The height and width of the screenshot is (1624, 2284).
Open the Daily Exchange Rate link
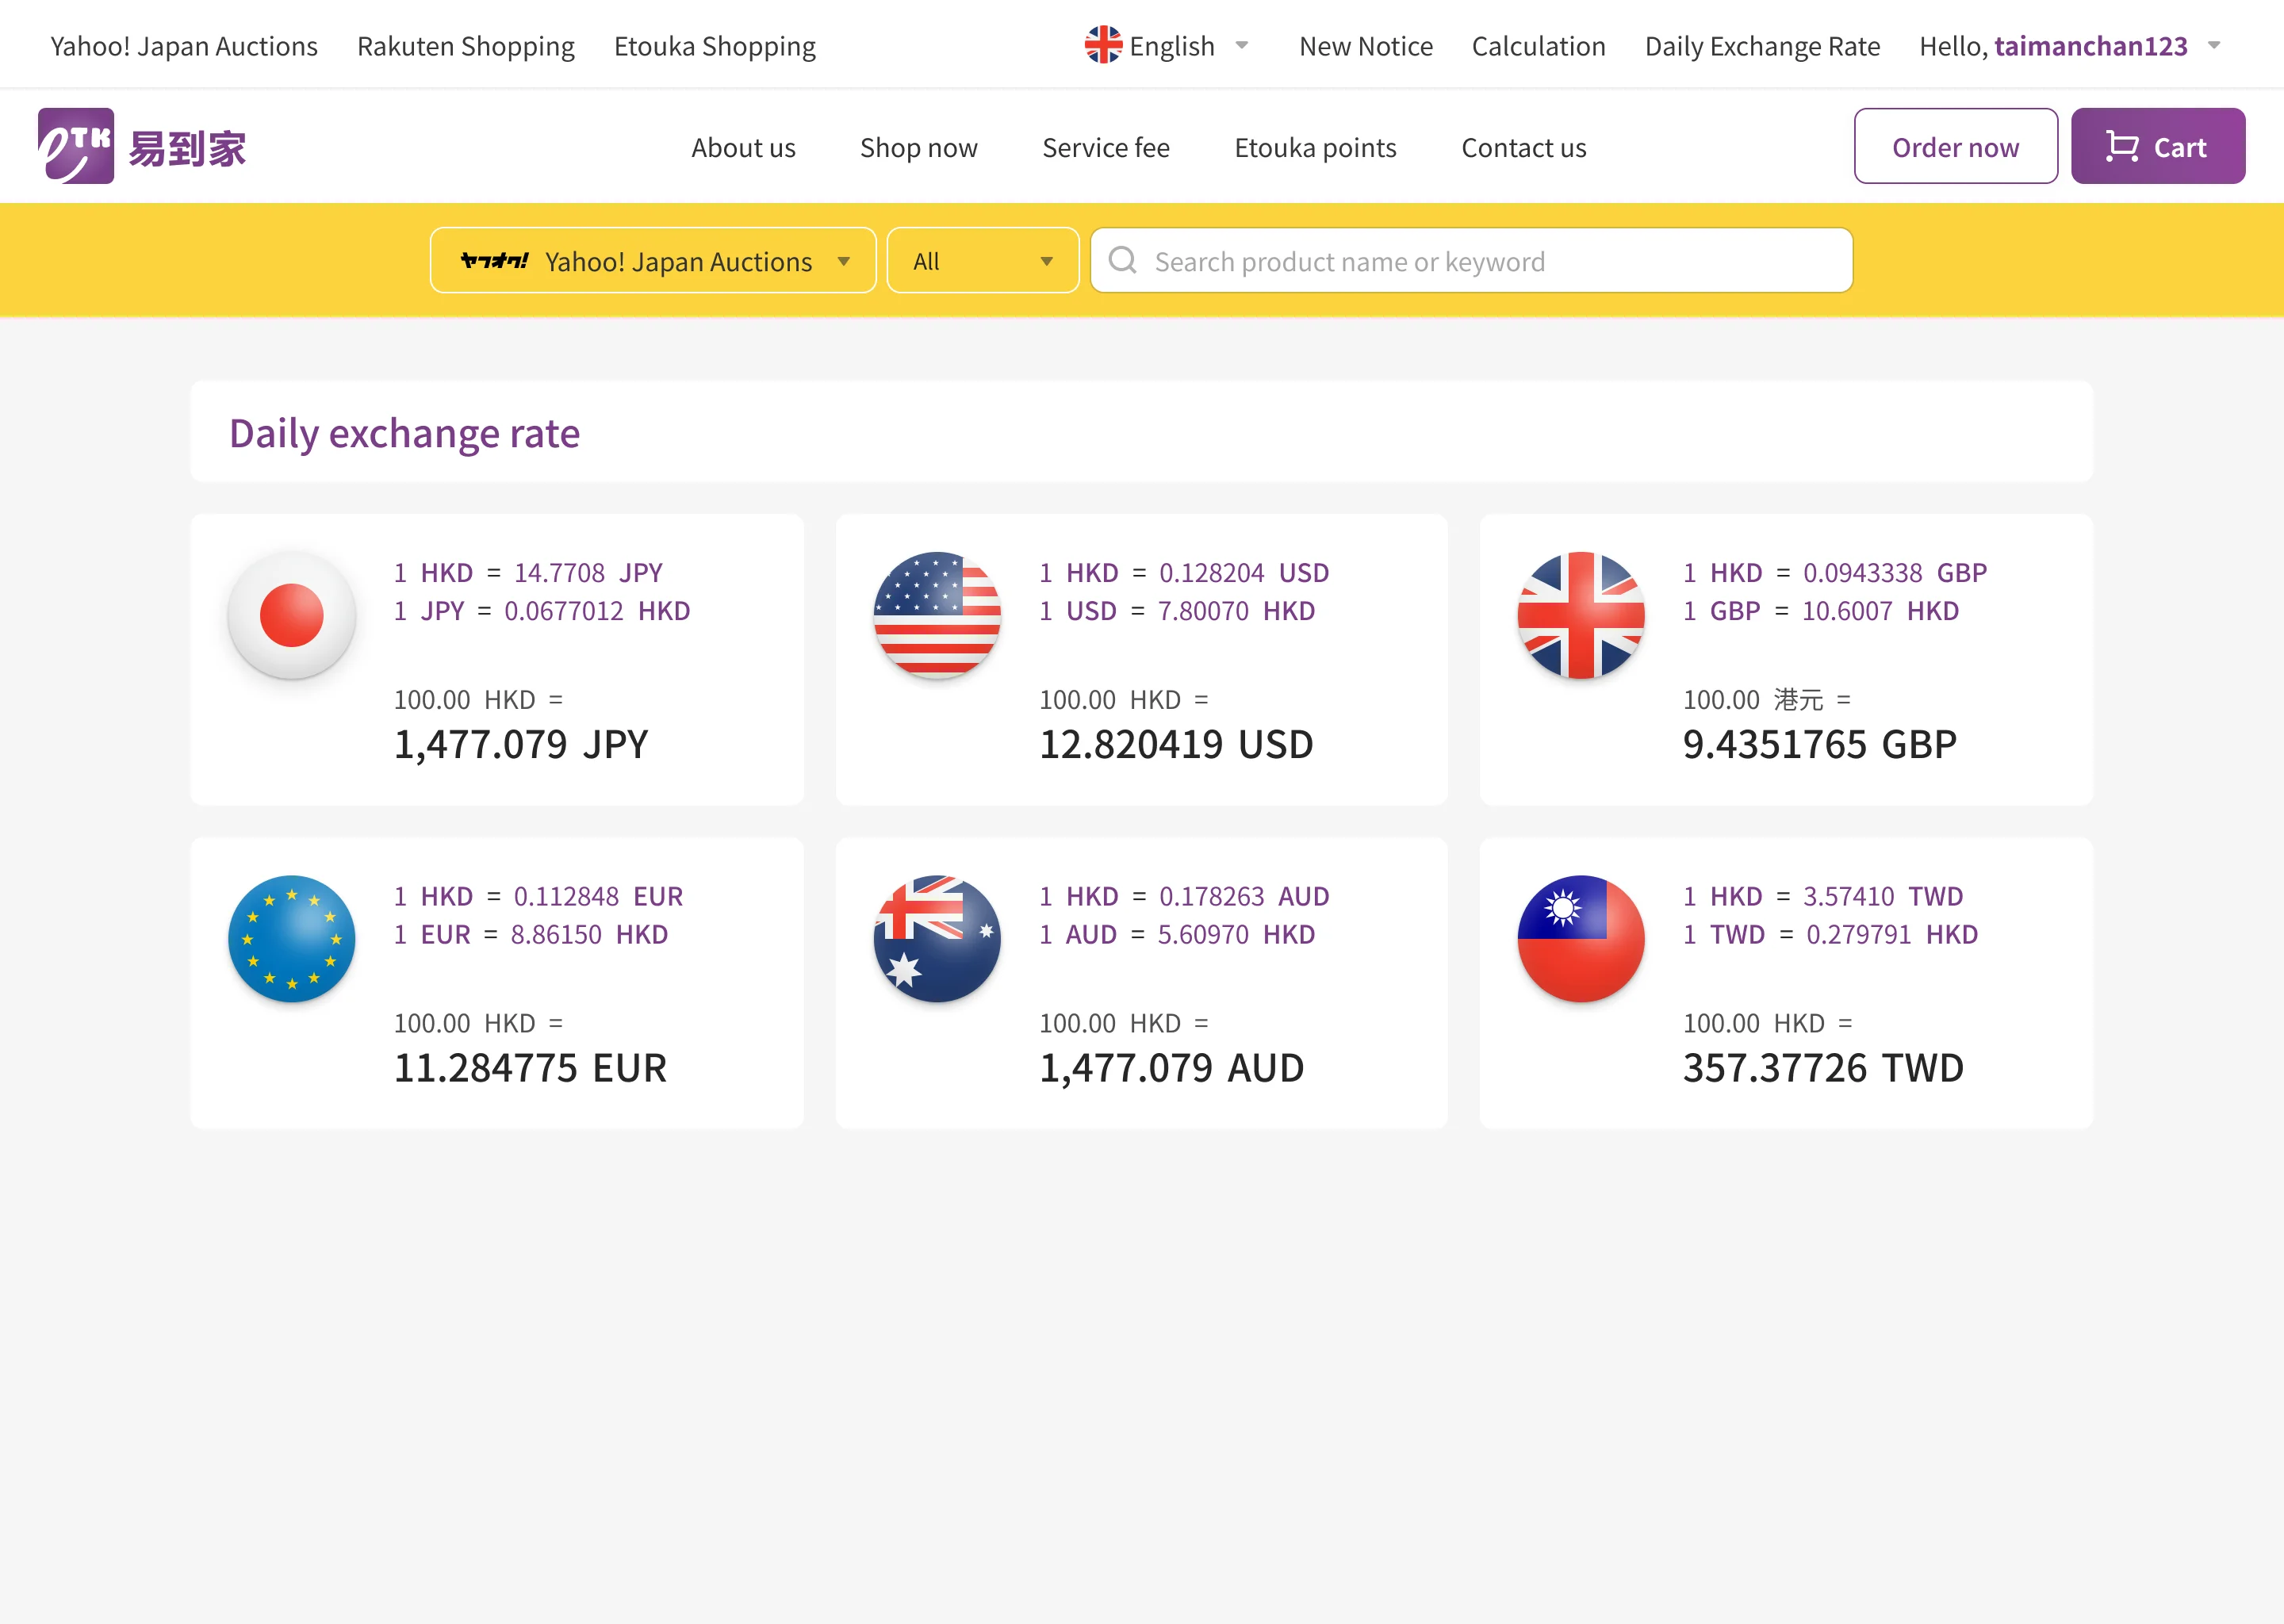point(1762,46)
